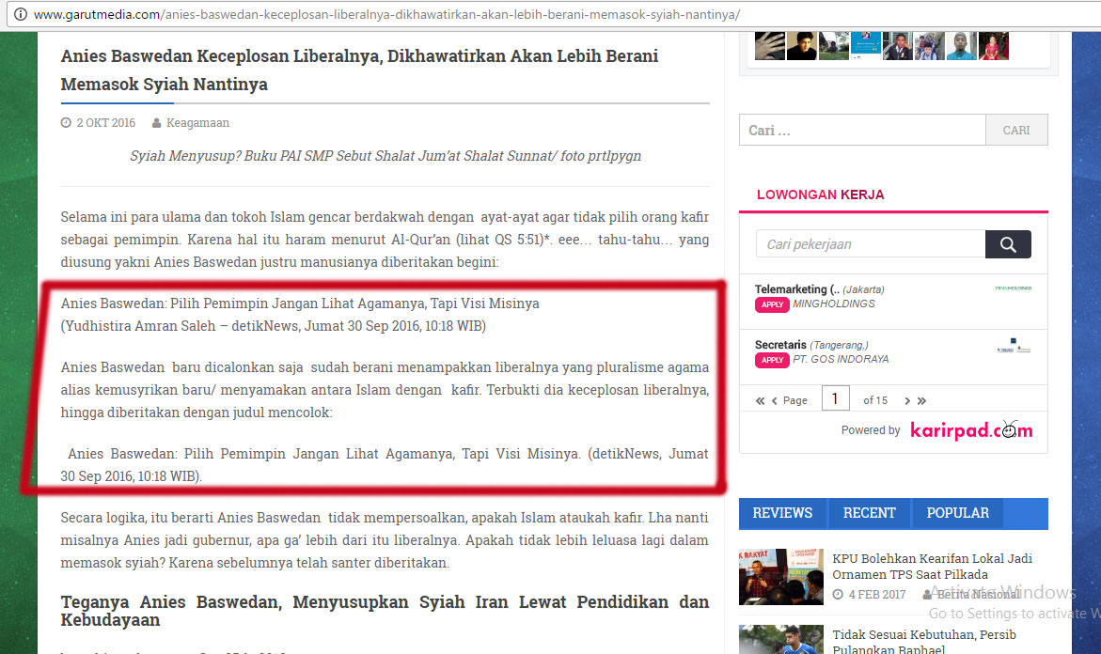1101x654 pixels.
Task: Click the KPU article thumbnail image
Action: click(x=780, y=577)
